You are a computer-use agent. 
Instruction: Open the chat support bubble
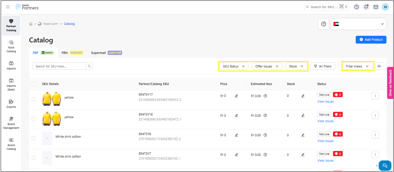[x=385, y=165]
